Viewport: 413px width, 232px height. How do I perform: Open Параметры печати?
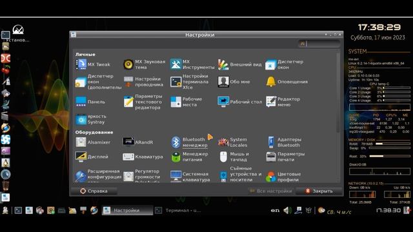pos(285,157)
